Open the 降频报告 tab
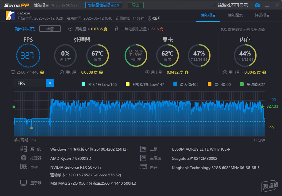This screenshot has width=282, height=196. click(262, 15)
